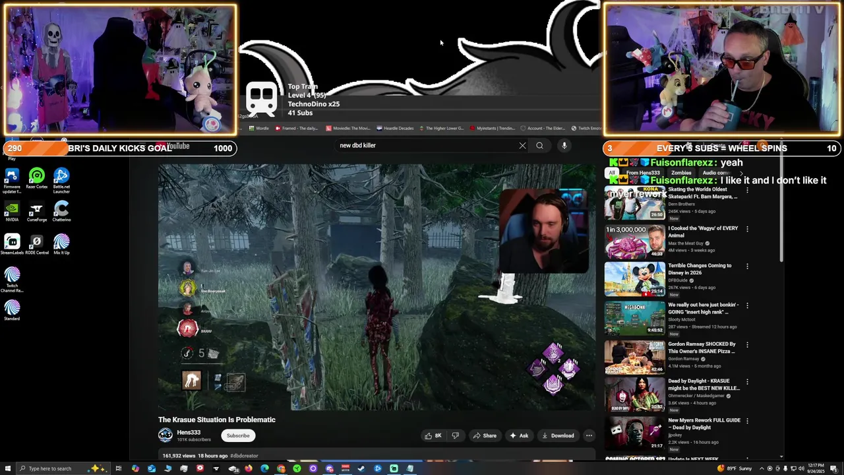Viewport: 844px width, 475px height.
Task: Open options menu for Skating Skatepark video
Action: click(x=747, y=190)
